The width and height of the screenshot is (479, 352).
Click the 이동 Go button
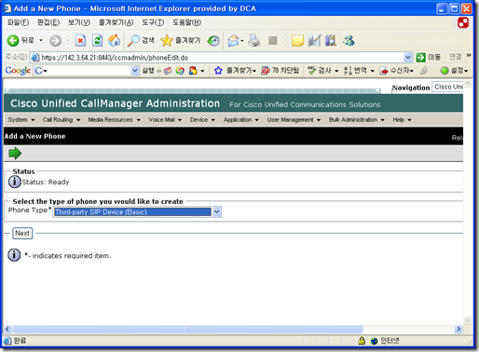pyautogui.click(x=429, y=58)
